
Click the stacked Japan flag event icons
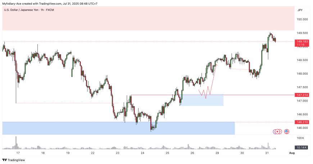277,132
